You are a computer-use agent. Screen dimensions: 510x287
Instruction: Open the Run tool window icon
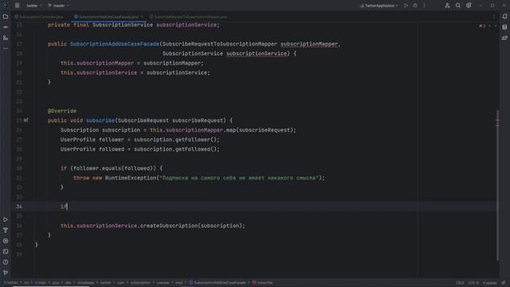[6, 220]
